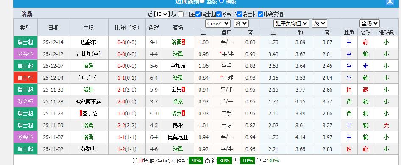The height and width of the screenshot is (165, 401).
Task: Click the 单率:30% text
Action: 267,161
